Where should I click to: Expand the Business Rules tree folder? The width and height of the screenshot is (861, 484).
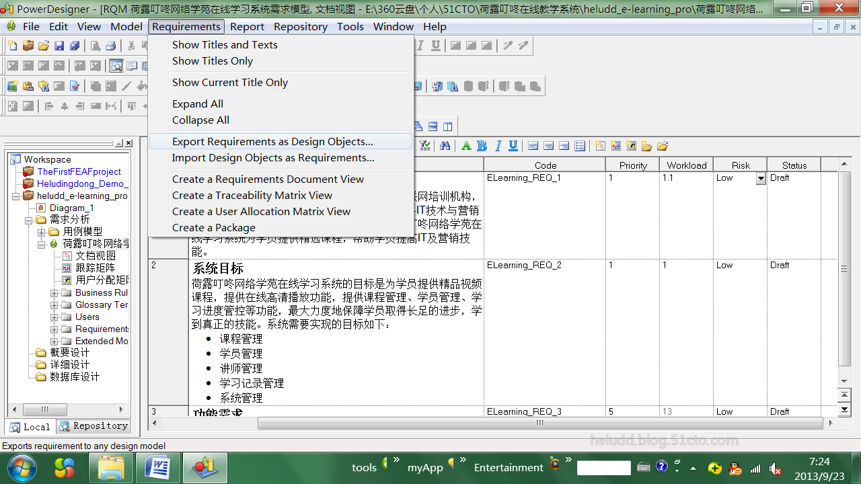pyautogui.click(x=54, y=293)
